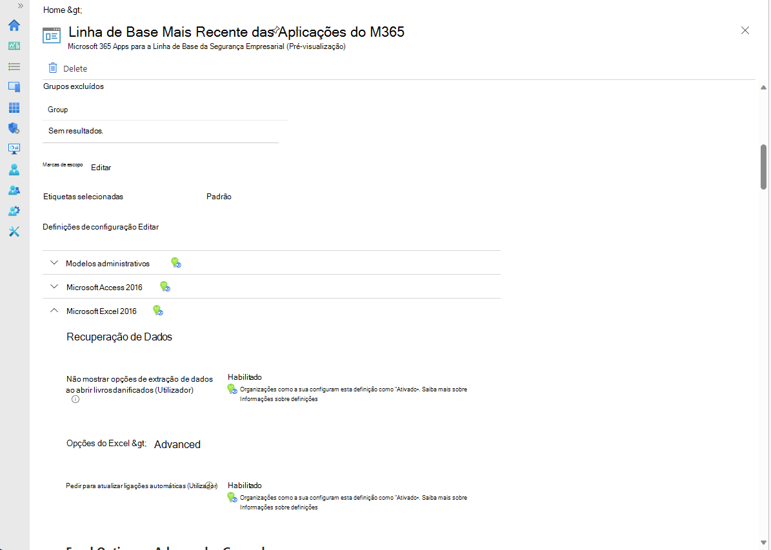The width and height of the screenshot is (771, 550).
Task: Close the baseline blade with X
Action: 745,30
